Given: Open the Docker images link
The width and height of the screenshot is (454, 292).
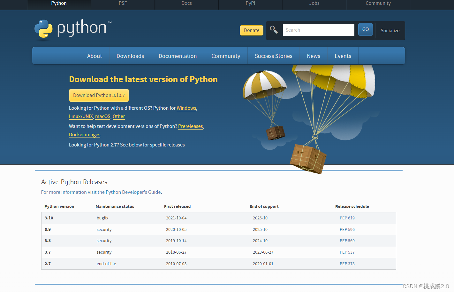Looking at the screenshot, I should pyautogui.click(x=85, y=135).
